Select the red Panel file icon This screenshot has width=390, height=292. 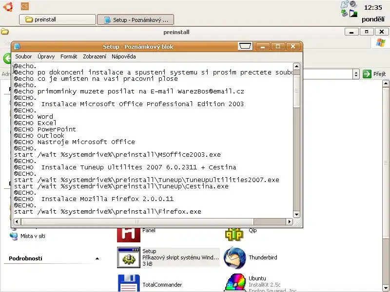pos(129,235)
